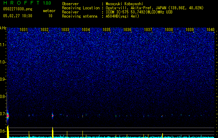Click the strong meteor echo after 1032
218x138 pixels.
53,116
